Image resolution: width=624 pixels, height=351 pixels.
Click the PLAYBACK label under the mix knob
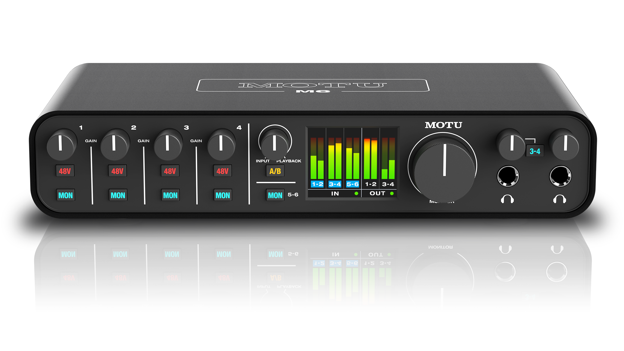click(x=289, y=161)
